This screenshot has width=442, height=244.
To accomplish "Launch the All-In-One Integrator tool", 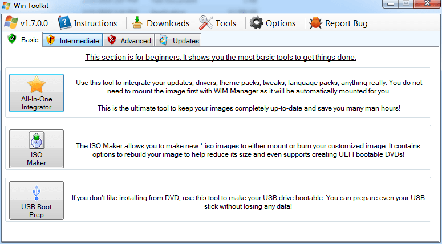I will pos(37,93).
